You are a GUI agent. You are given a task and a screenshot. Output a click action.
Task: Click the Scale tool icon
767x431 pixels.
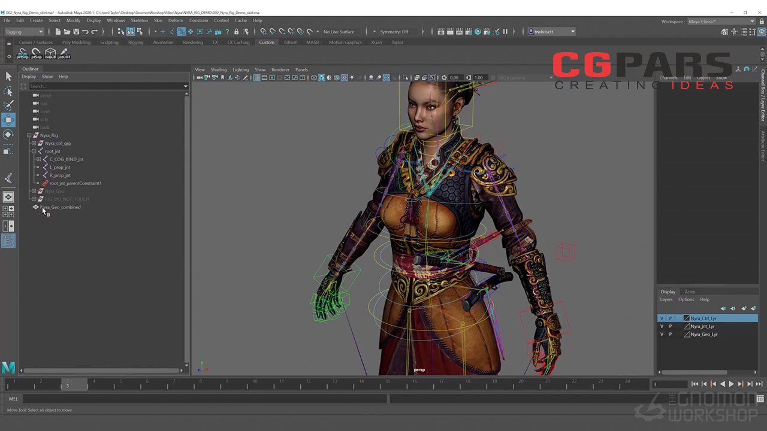point(8,150)
